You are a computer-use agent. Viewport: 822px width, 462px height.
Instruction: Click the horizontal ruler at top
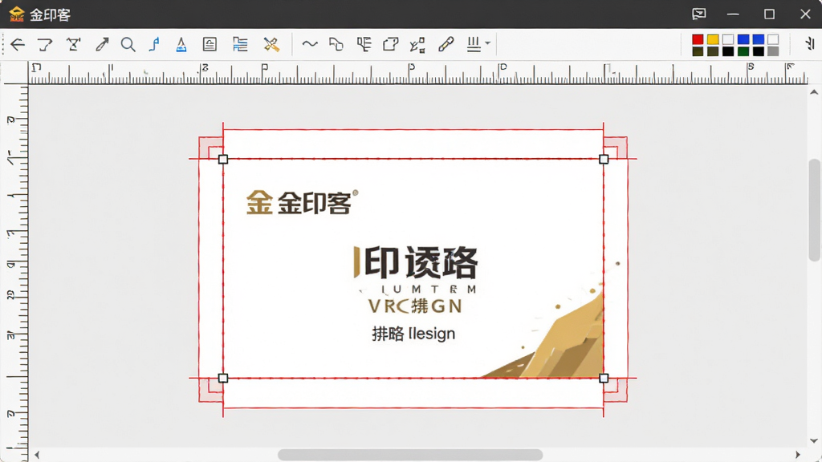pos(417,73)
